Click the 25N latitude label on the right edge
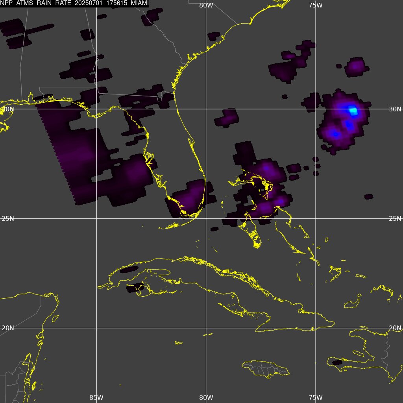 395,218
